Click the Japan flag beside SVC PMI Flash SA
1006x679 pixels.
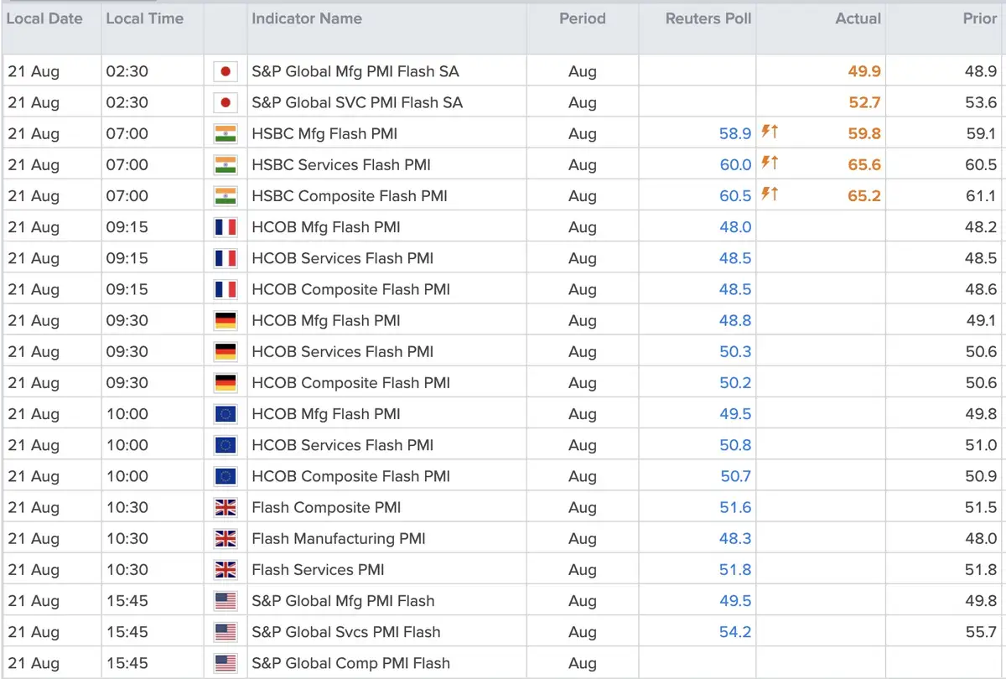226,102
